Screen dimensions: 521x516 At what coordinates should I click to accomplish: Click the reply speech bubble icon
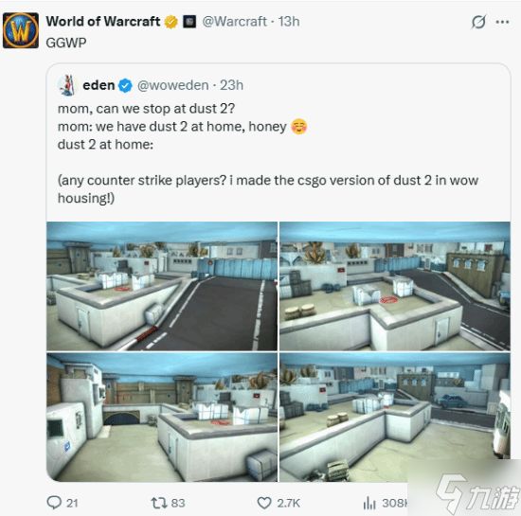click(54, 503)
